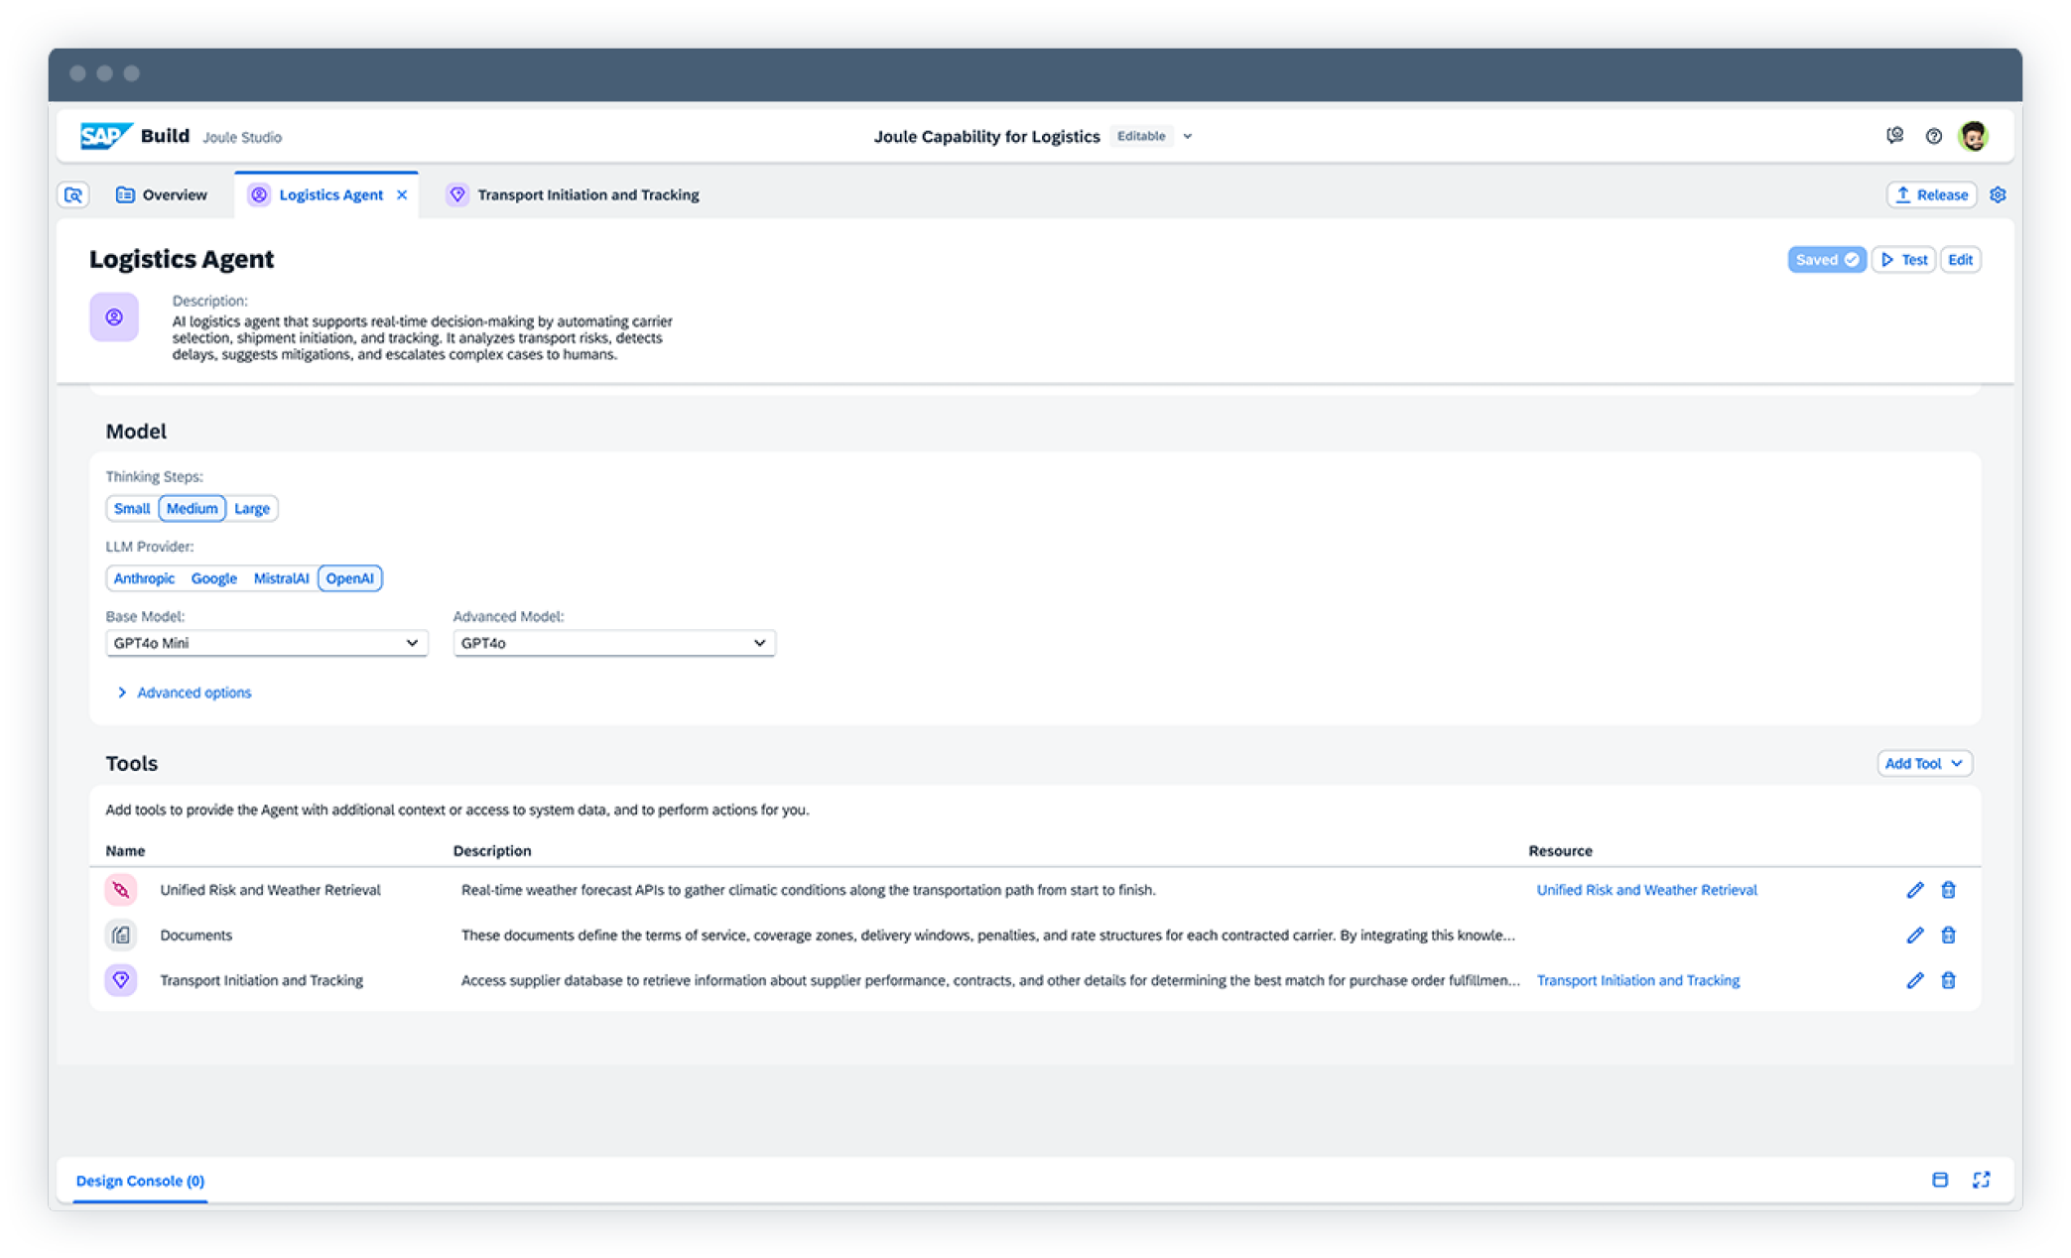Open settings gear next to Release
The width and height of the screenshot is (2071, 1258).
coord(1998,195)
